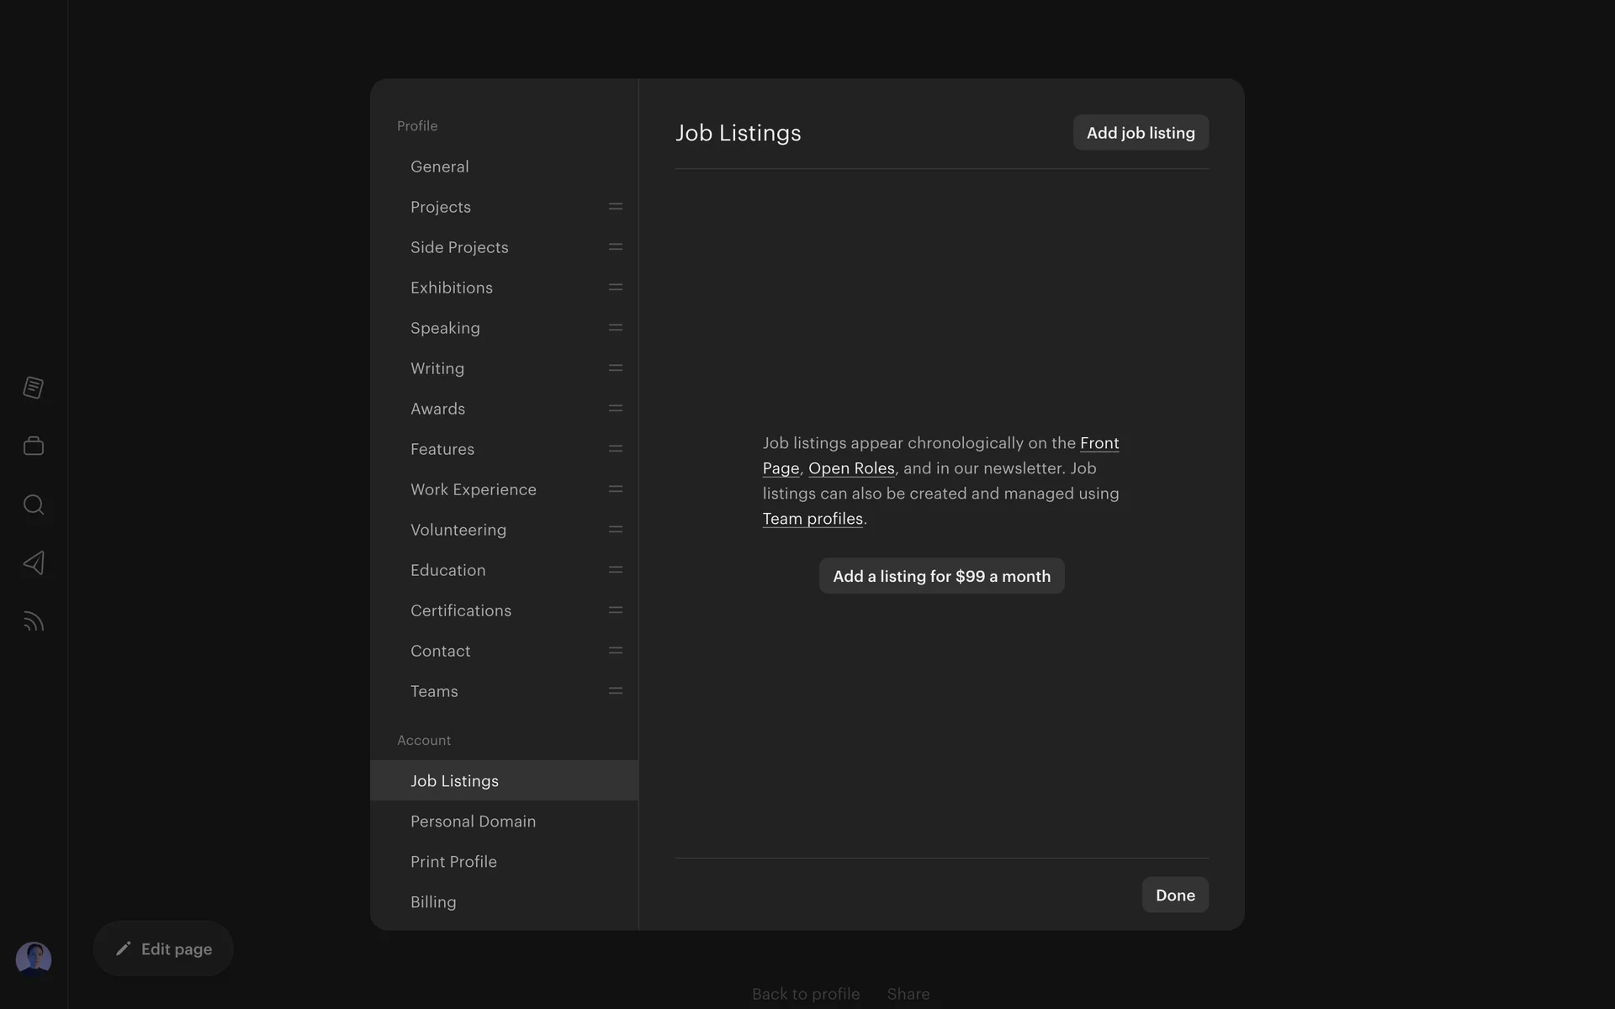Follow the Open Roles link
The width and height of the screenshot is (1615, 1009).
coord(850,468)
